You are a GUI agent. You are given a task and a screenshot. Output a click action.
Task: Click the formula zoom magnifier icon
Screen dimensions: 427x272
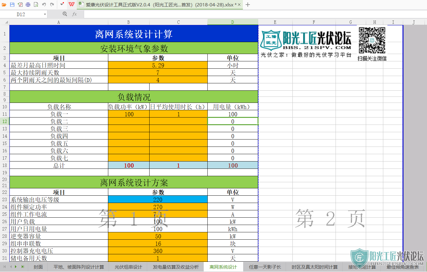point(65,14)
